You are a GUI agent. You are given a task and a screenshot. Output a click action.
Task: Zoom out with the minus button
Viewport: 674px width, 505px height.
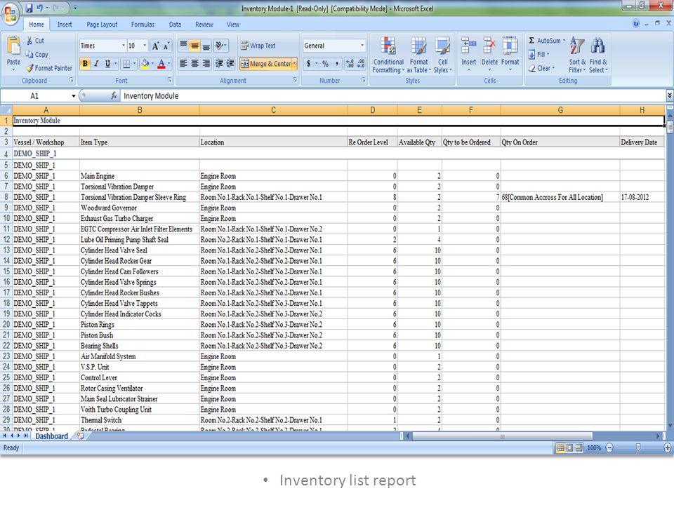click(x=609, y=448)
